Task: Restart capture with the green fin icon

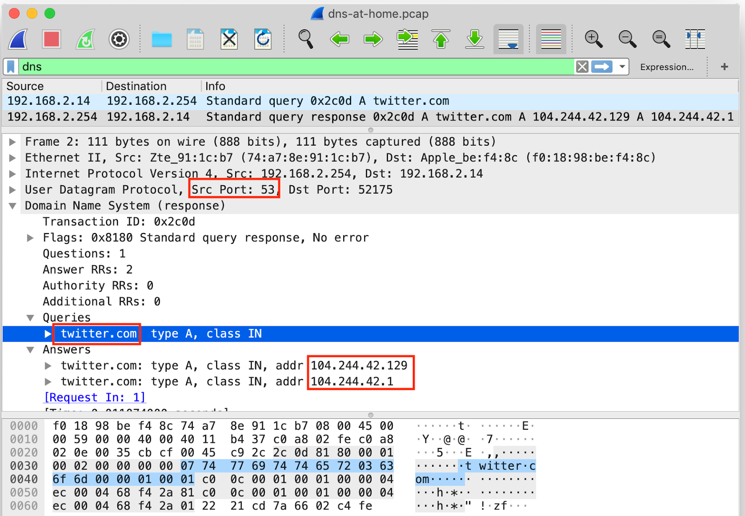Action: tap(86, 39)
